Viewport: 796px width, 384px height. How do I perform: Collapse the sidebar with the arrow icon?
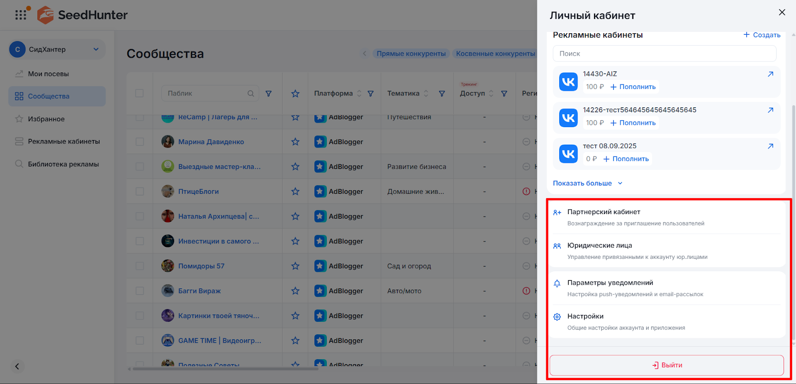click(17, 366)
